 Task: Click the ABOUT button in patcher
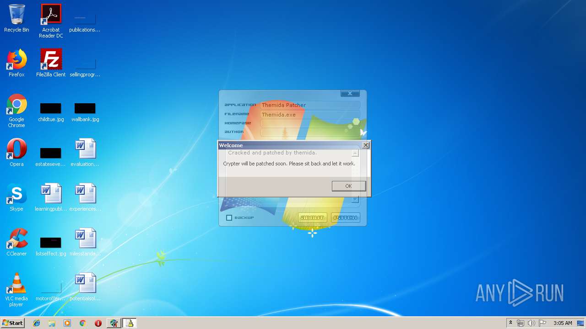tap(313, 218)
